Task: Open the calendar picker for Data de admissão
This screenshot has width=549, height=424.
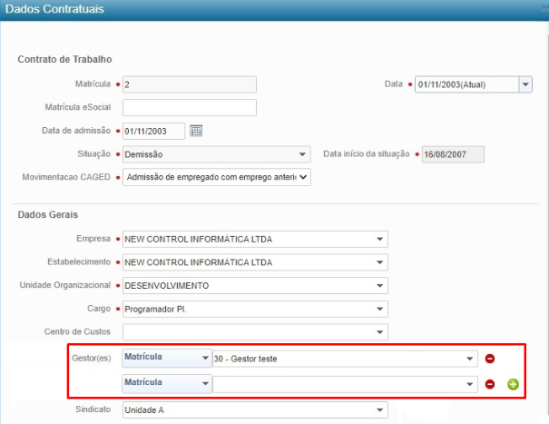Action: (x=196, y=131)
